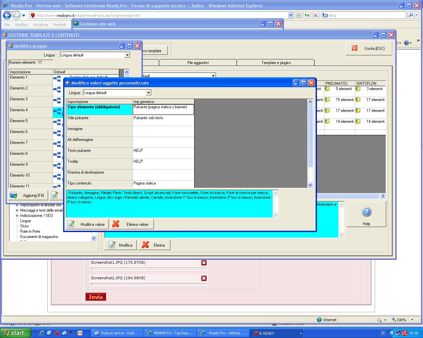Click the Testo pulsante HELP value cell
This screenshot has width=423, height=338.
(x=163, y=153)
